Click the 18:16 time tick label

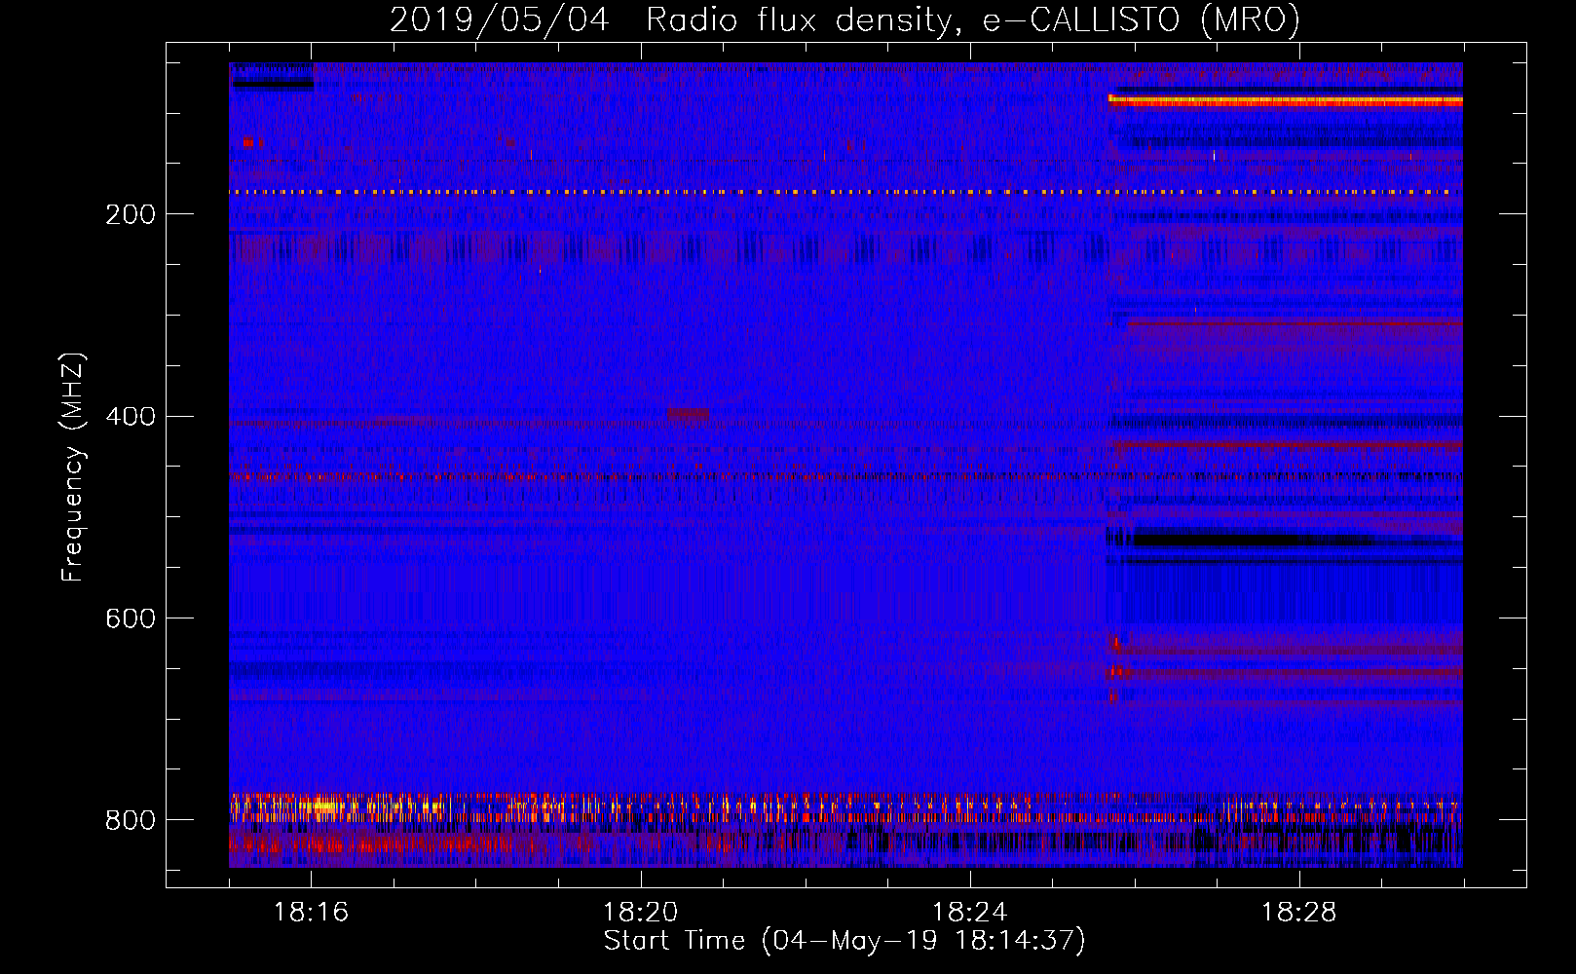click(311, 913)
